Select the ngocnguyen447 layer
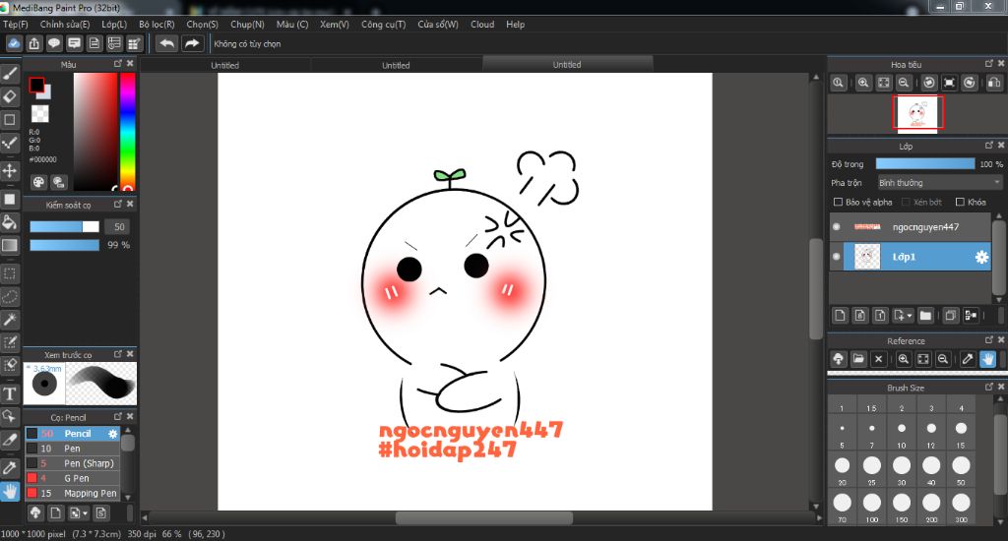Viewport: 1008px width, 541px height. pyautogui.click(x=911, y=227)
